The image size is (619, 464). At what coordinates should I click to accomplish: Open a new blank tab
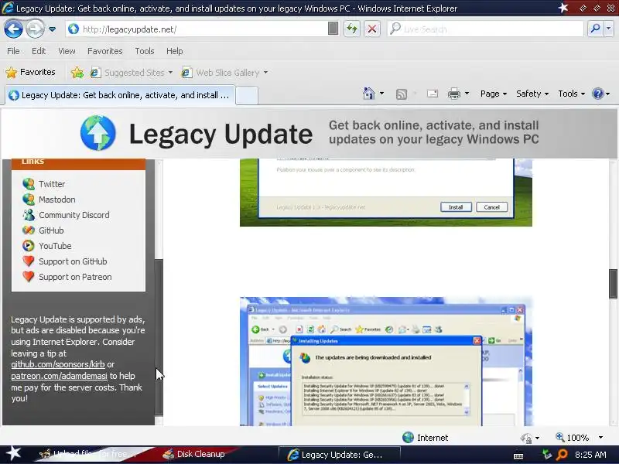pyautogui.click(x=247, y=95)
